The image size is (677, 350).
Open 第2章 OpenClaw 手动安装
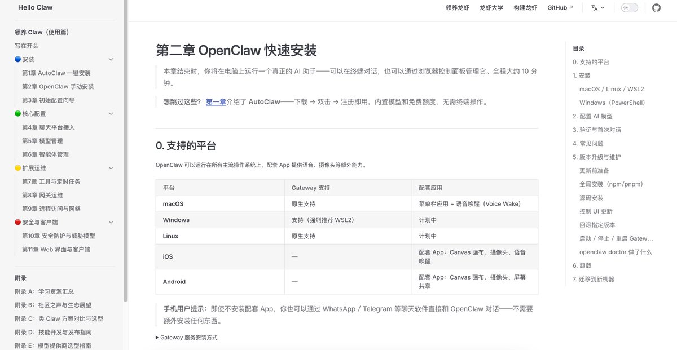pyautogui.click(x=58, y=86)
